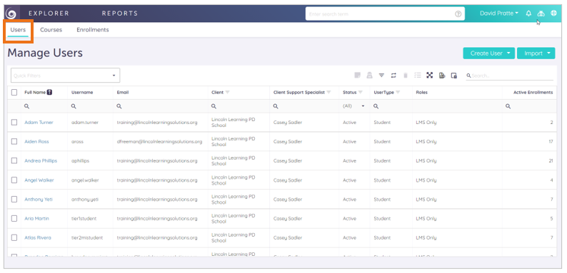Click the Active Enrollments filter search icon

tap(508, 106)
